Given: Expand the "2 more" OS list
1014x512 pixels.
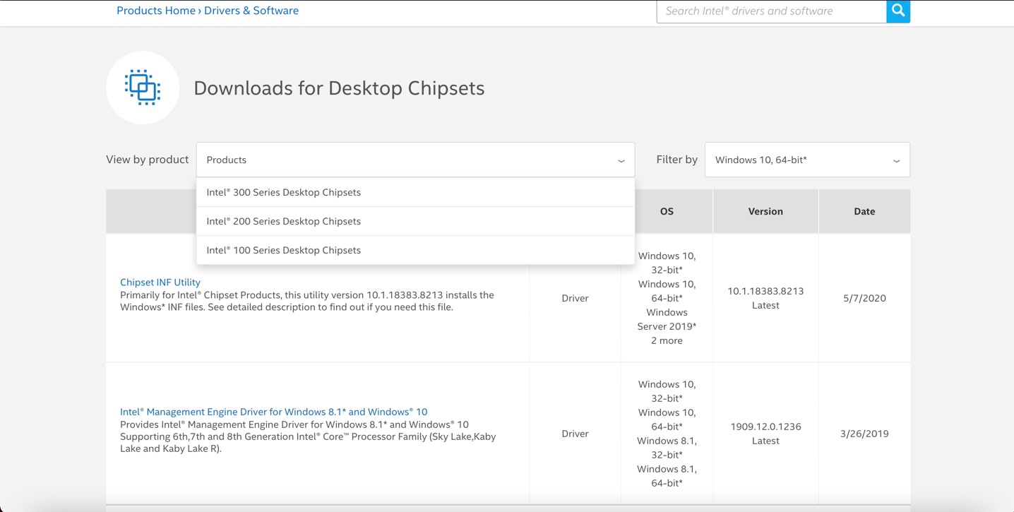Looking at the screenshot, I should coord(667,340).
